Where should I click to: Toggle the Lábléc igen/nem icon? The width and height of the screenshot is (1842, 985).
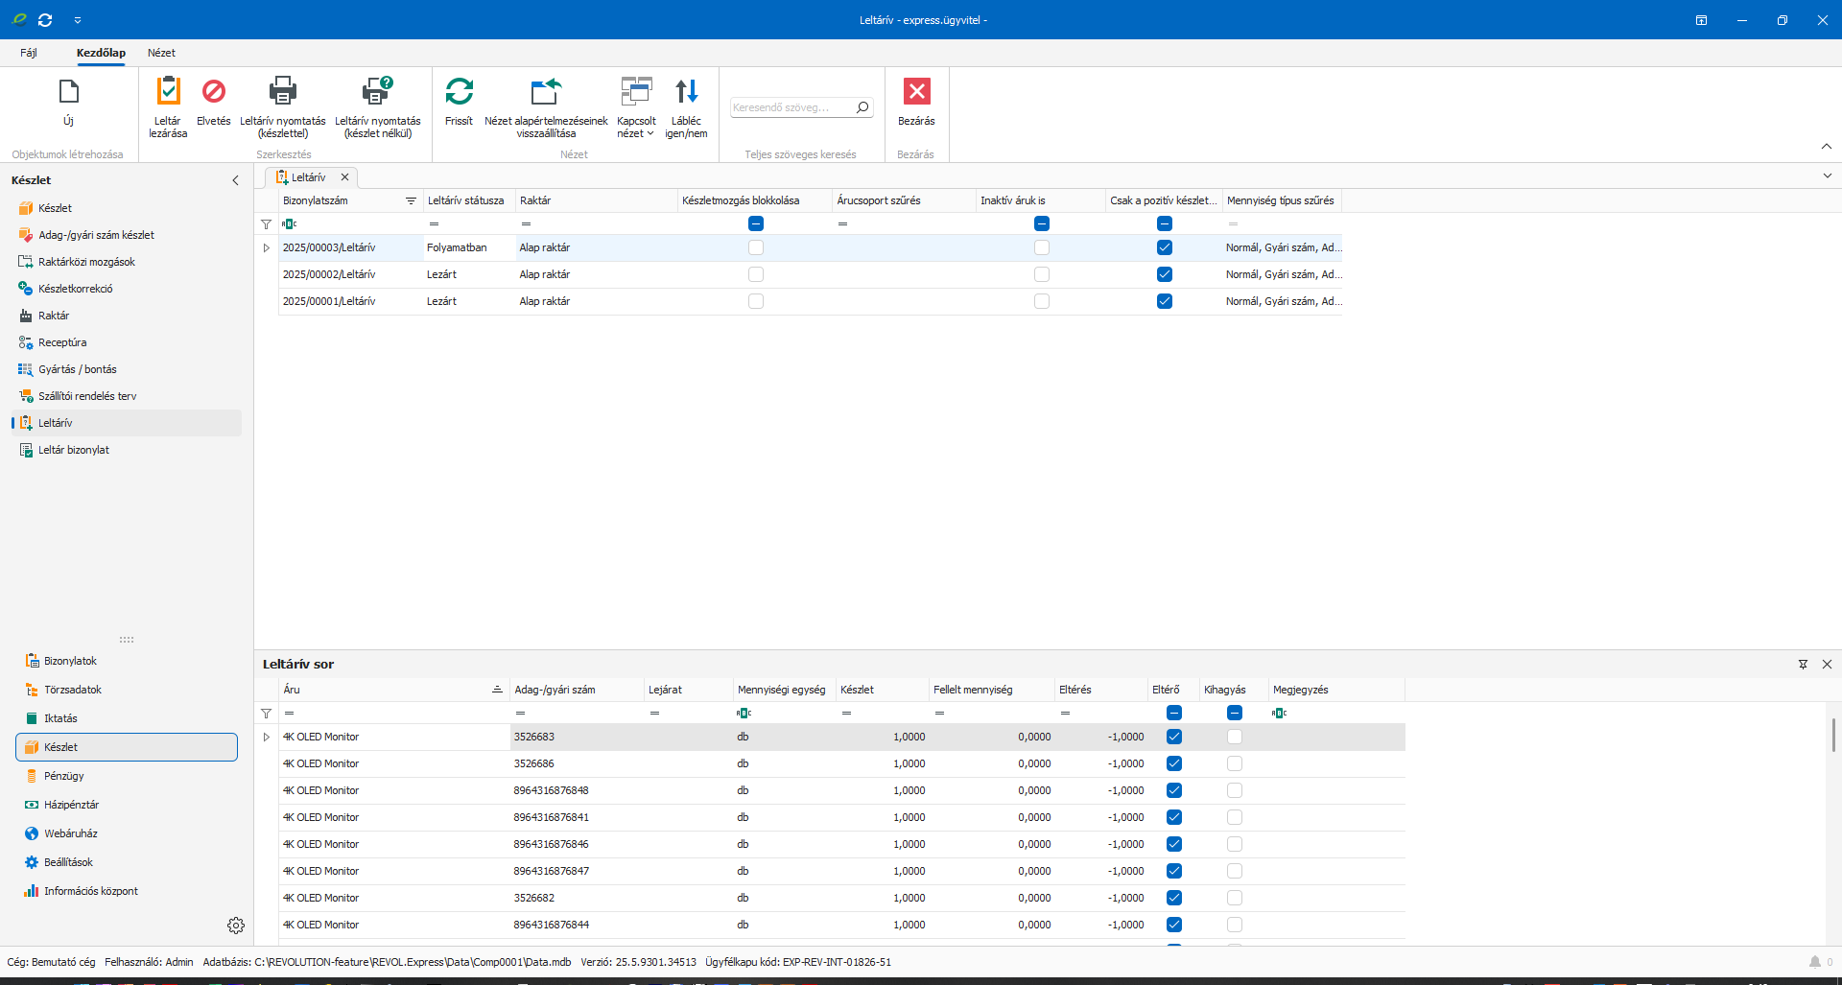coord(686,92)
